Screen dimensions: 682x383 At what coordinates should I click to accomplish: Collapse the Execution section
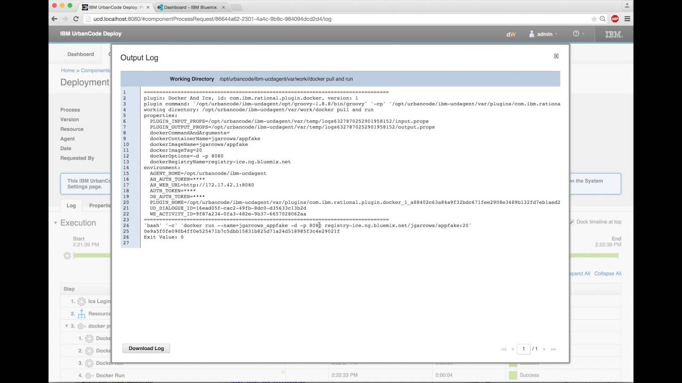55,223
